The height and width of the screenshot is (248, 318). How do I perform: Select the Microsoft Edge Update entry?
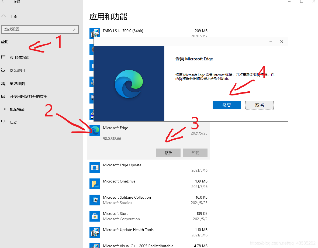(x=148, y=167)
